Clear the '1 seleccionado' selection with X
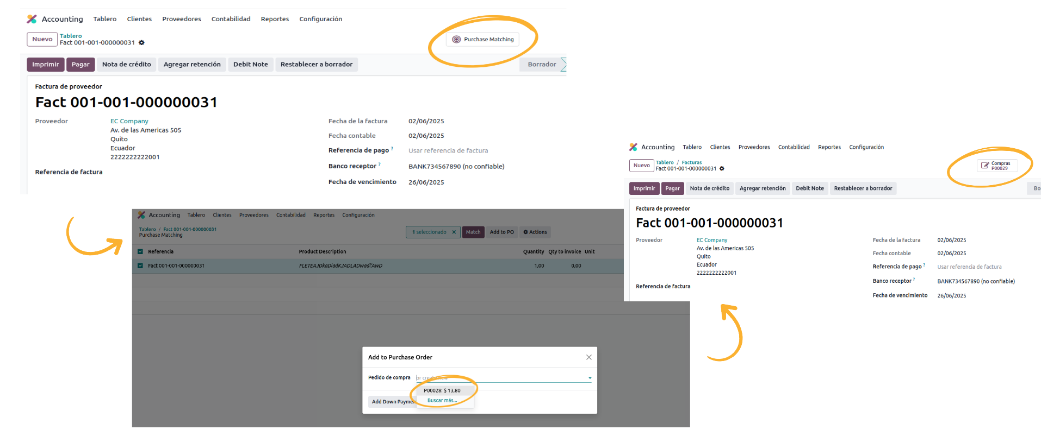 click(454, 232)
